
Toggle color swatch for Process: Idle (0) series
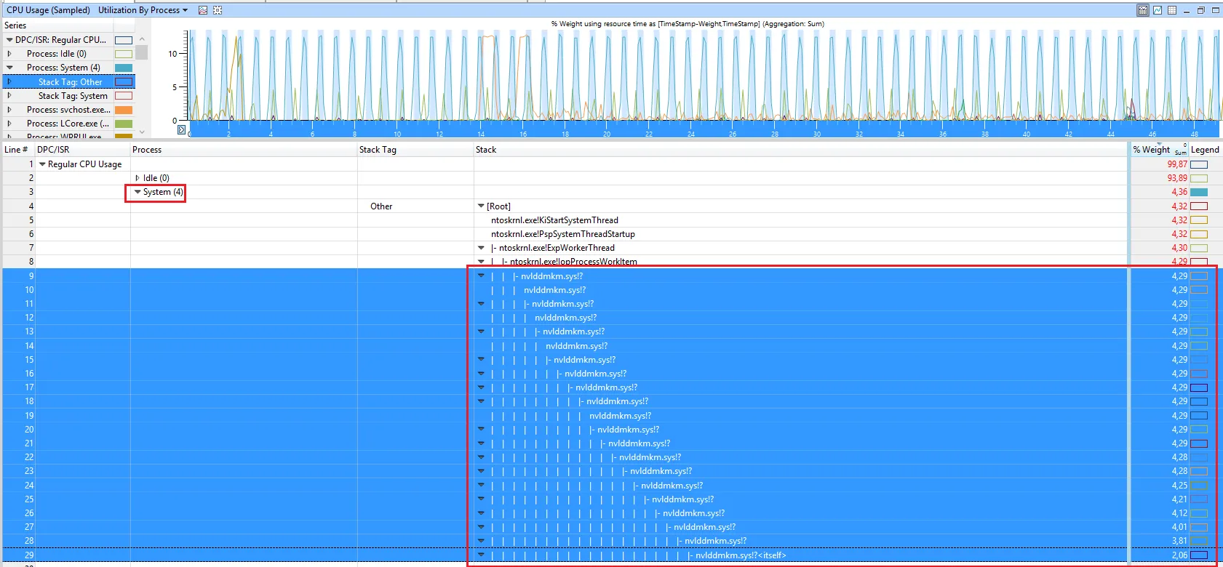pyautogui.click(x=124, y=54)
